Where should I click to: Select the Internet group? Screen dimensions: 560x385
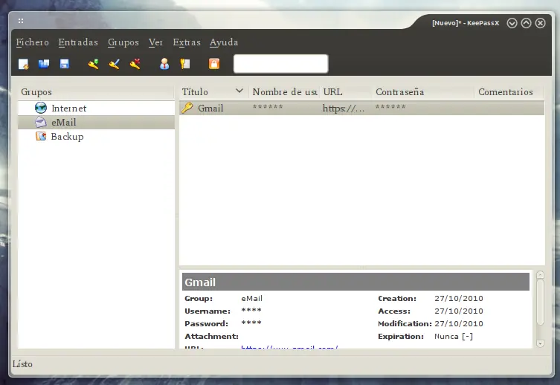[x=68, y=109]
